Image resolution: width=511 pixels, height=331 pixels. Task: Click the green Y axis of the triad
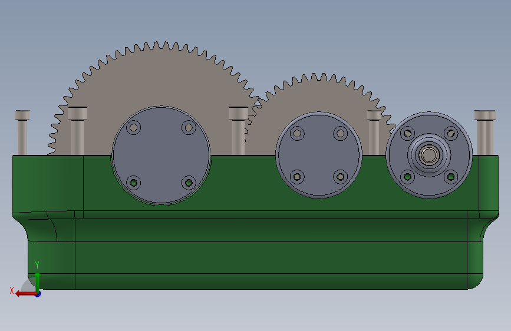(x=38, y=280)
